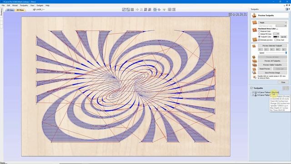This screenshot has height=164, width=291.
Task: Click the second preview playback control button
Action: pos(266,50)
